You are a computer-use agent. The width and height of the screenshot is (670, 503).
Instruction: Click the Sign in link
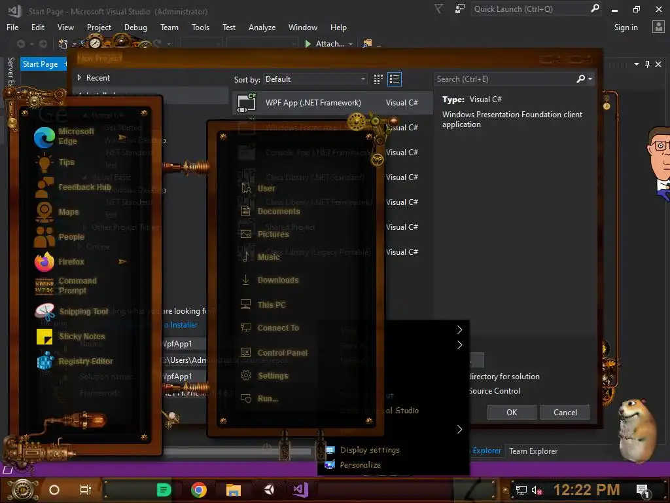(x=626, y=28)
